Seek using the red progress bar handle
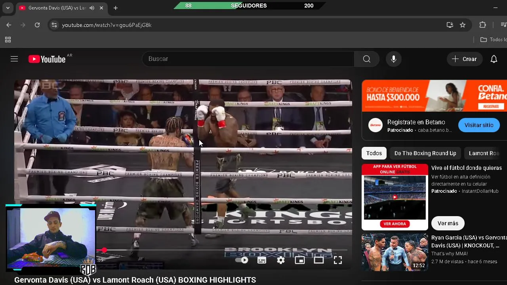Screen dimensions: 507x285 click(104, 250)
